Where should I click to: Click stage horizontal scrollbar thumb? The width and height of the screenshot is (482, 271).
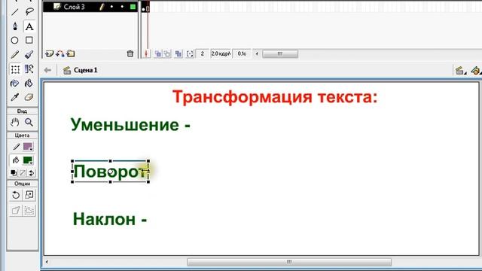[x=289, y=262]
